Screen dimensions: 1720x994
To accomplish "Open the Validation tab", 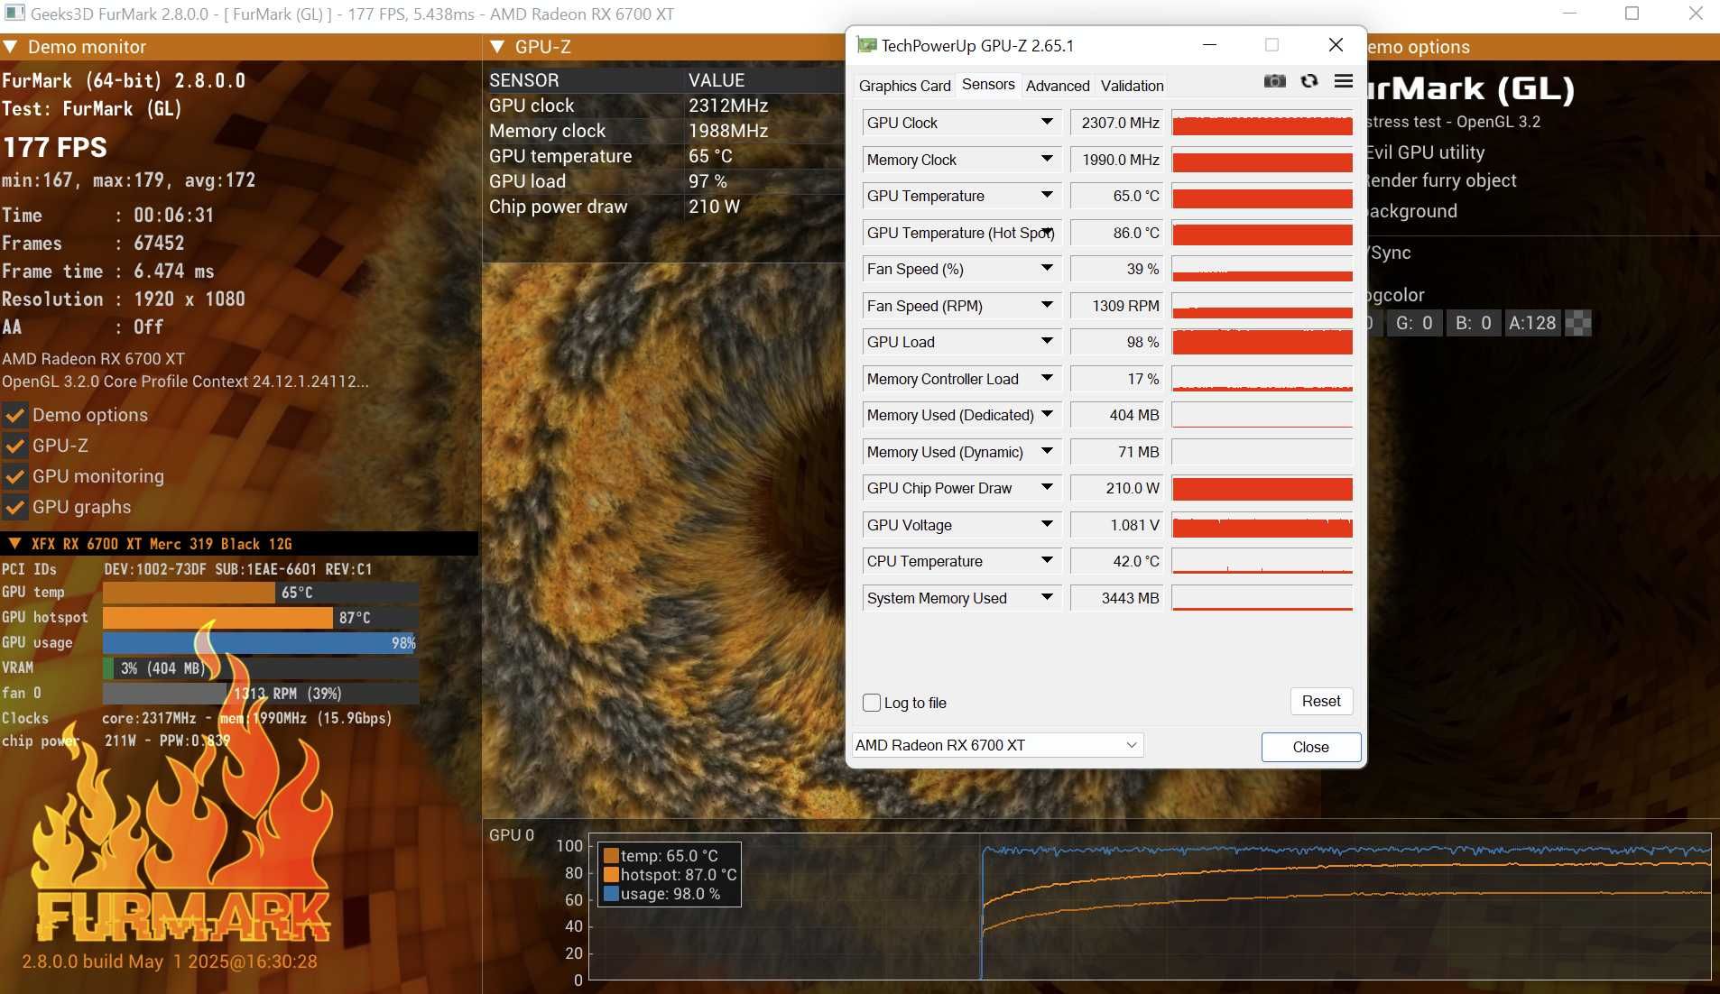I will pos(1132,86).
